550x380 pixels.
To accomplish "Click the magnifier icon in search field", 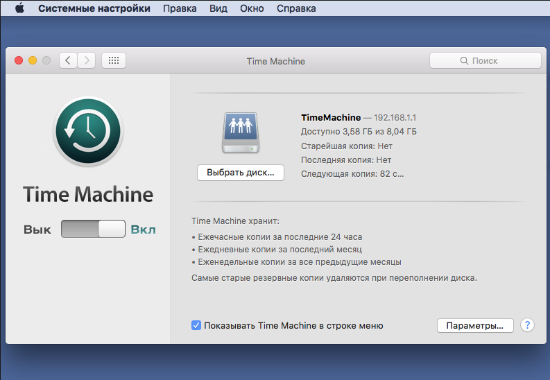I will (x=464, y=61).
